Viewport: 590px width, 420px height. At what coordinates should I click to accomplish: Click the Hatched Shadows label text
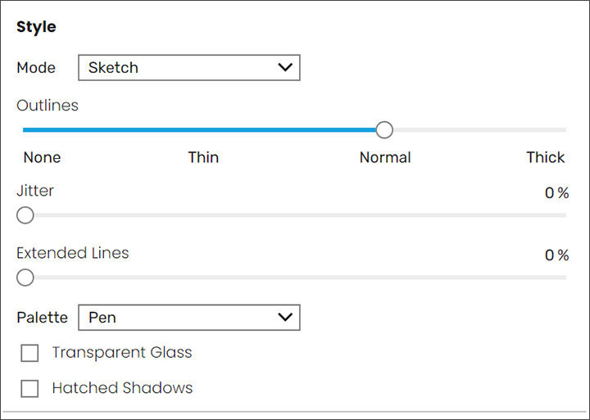pos(122,388)
